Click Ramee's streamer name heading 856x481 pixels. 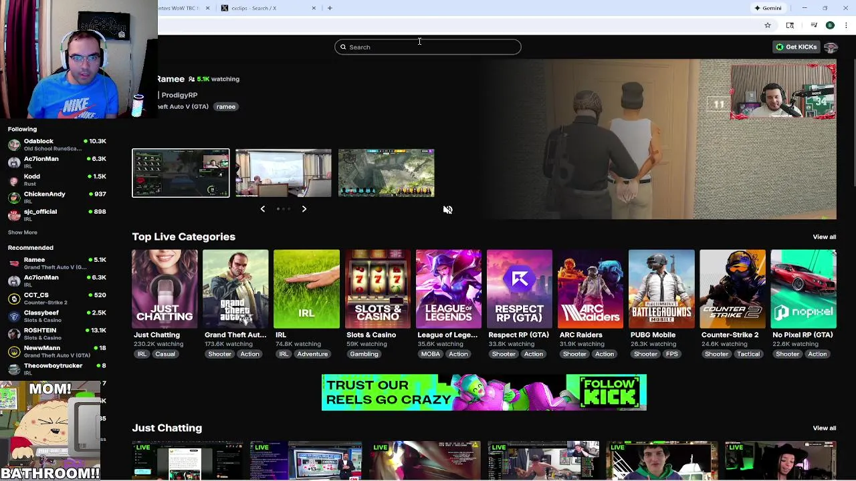coord(171,79)
